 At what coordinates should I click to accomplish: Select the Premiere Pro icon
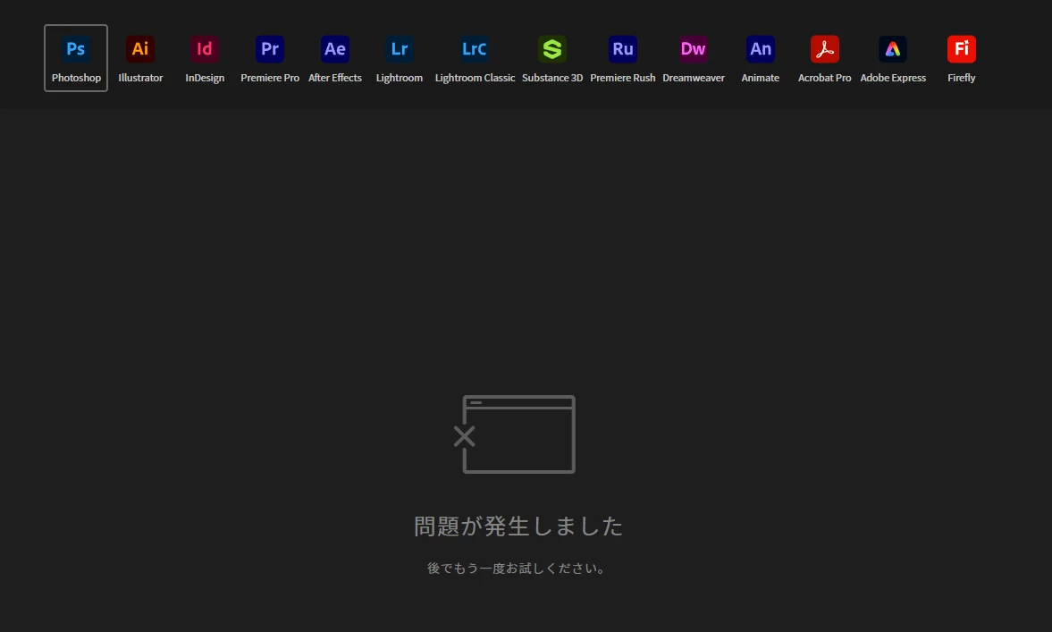(x=270, y=49)
